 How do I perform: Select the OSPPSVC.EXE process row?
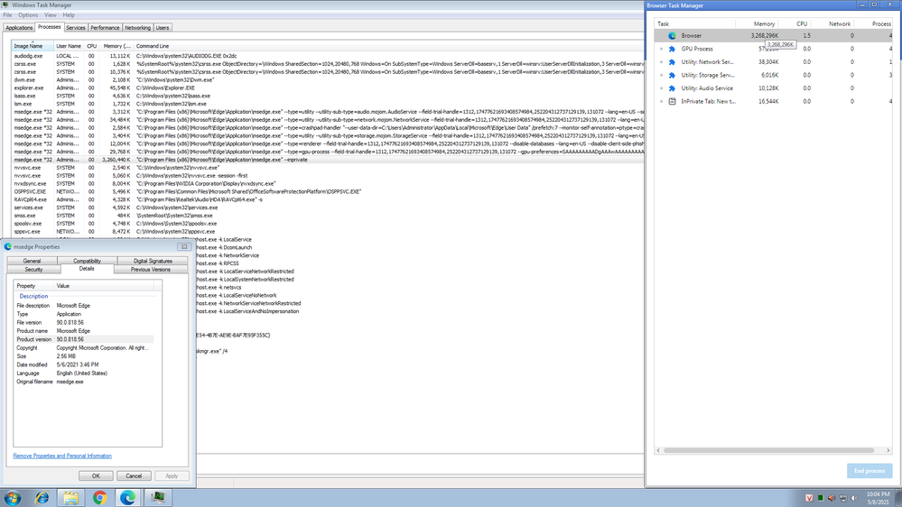(328, 191)
